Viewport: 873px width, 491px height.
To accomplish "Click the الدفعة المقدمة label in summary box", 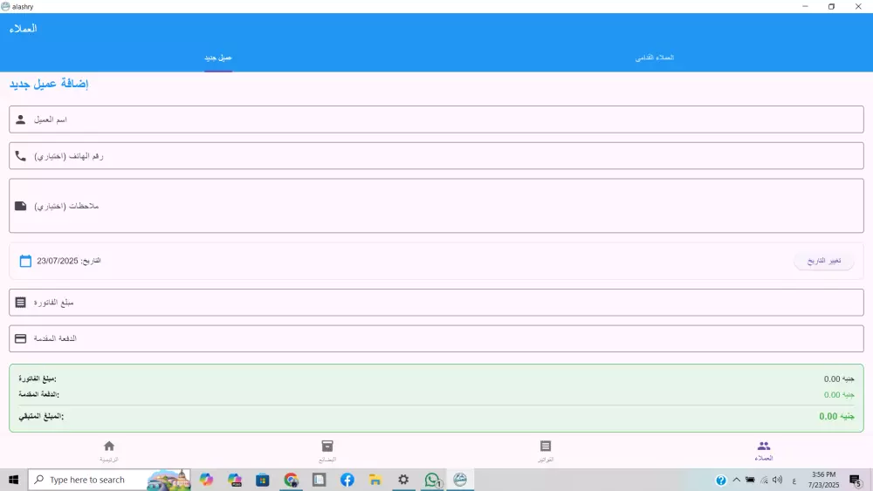I will click(39, 394).
